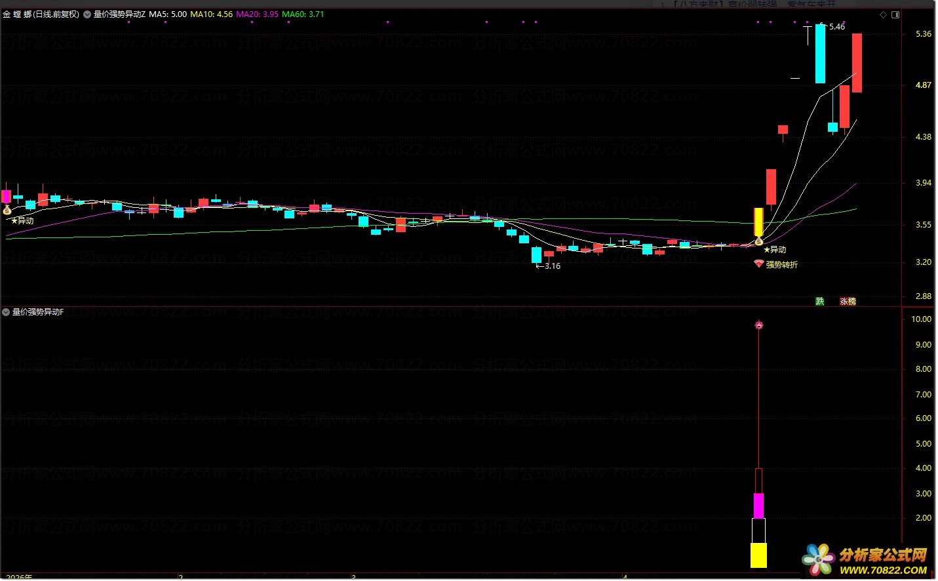Click the 量价强势异动F sub-chart title
Screen dimensions: 938x581
click(x=38, y=312)
